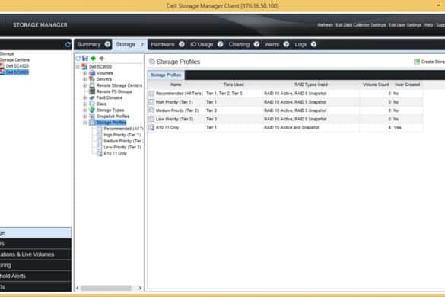The image size is (445, 297).
Task: Expand the Remote Storage Centers node
Action: [x=85, y=85]
